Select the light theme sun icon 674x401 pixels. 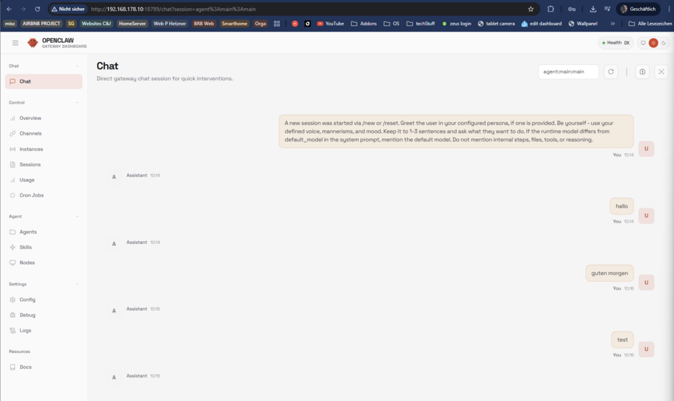653,42
